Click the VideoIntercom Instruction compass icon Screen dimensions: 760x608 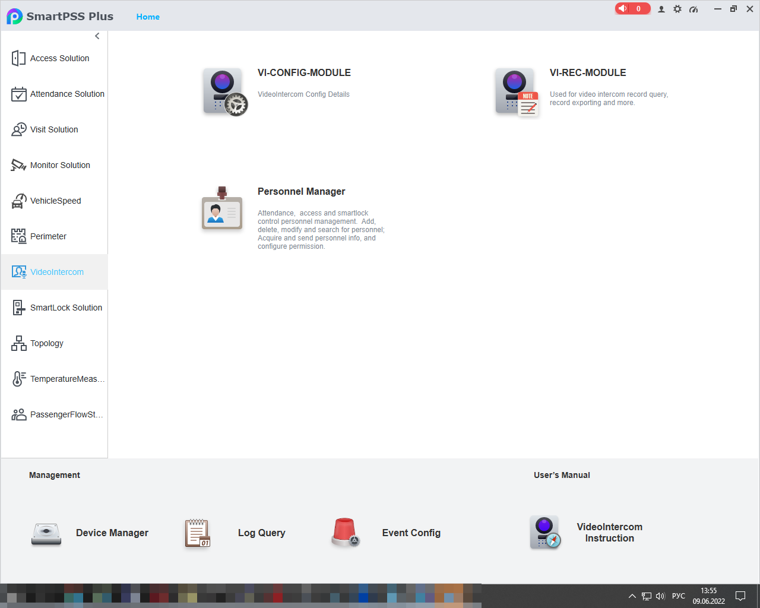point(545,532)
